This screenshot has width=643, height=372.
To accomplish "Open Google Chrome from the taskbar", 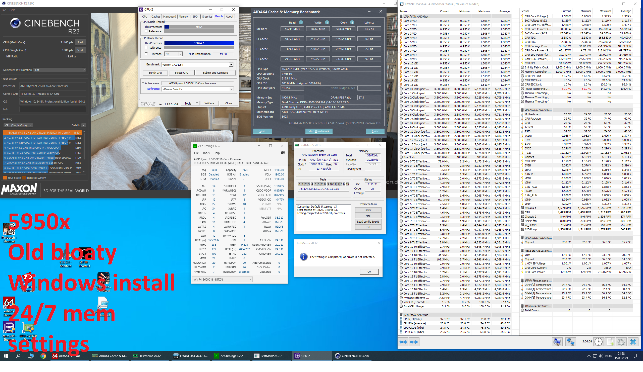I will (x=43, y=356).
